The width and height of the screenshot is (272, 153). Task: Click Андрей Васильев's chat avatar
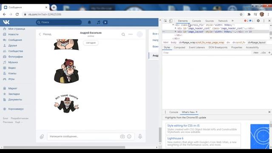[140, 34]
